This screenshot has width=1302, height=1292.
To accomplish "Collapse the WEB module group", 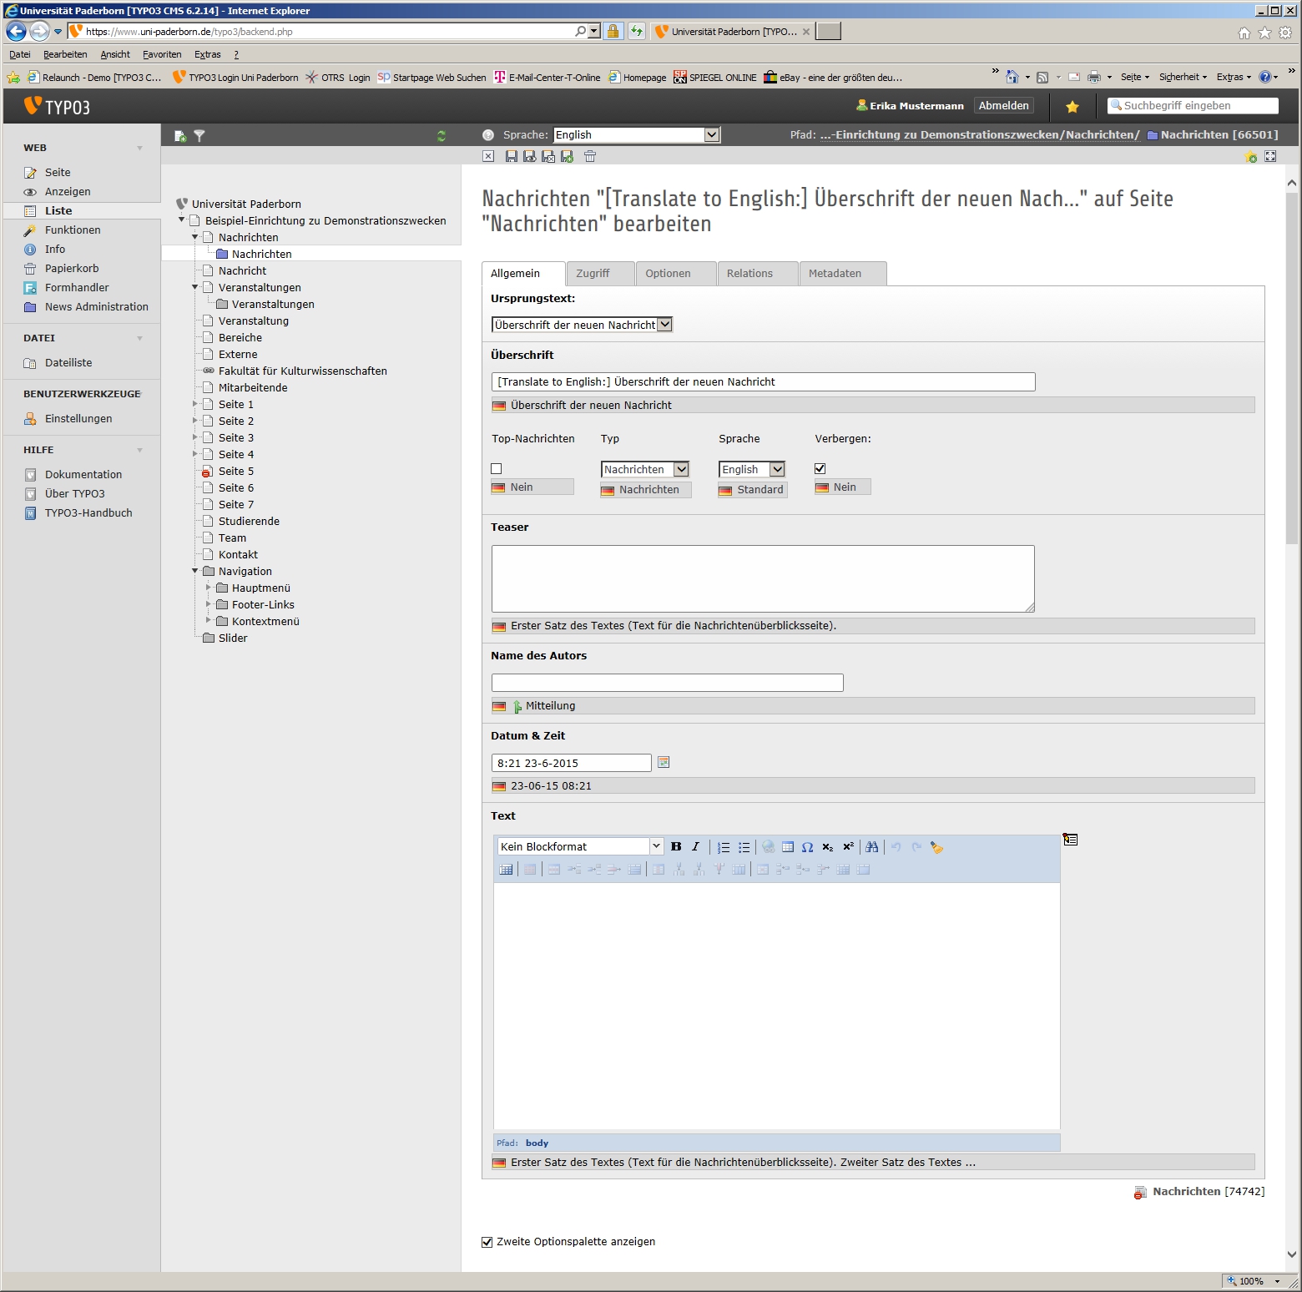I will click(139, 148).
